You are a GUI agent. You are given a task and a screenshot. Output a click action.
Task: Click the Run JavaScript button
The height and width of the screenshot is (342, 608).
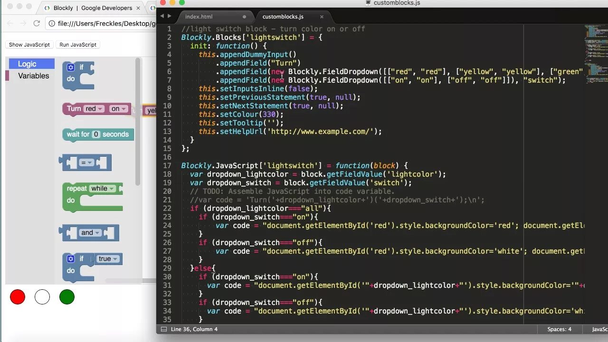coord(78,45)
